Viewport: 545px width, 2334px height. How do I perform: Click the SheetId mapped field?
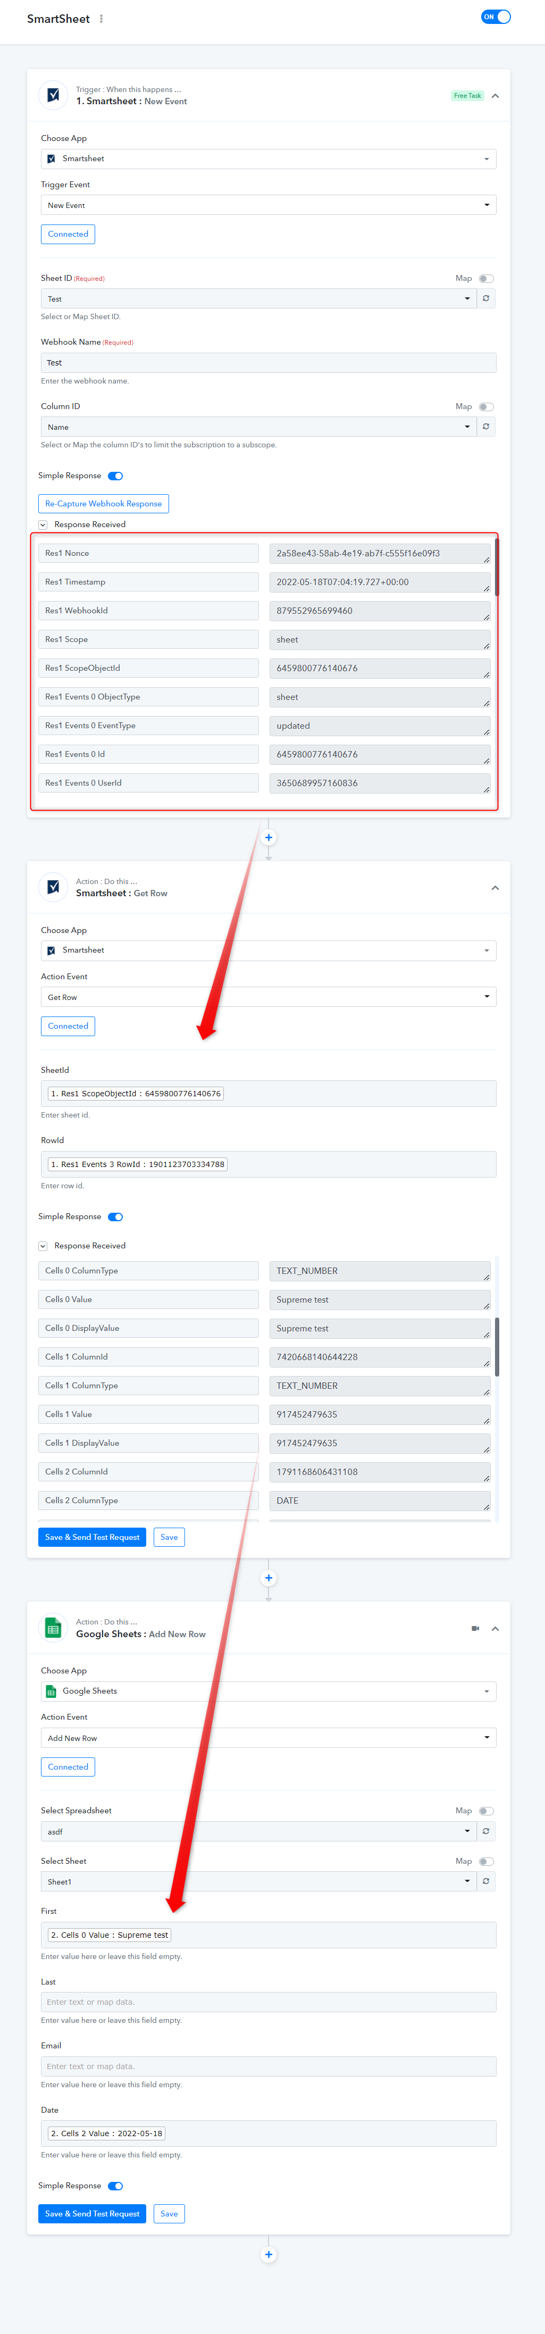click(268, 1095)
